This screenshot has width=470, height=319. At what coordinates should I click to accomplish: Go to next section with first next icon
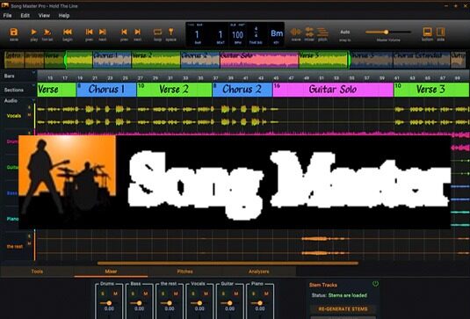click(x=103, y=32)
